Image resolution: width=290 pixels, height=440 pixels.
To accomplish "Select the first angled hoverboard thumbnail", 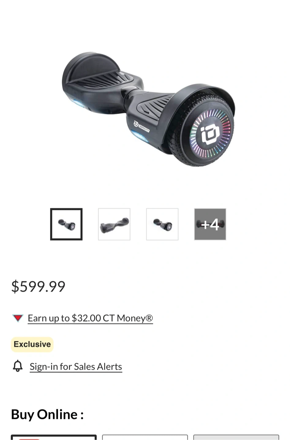I will (x=66, y=224).
